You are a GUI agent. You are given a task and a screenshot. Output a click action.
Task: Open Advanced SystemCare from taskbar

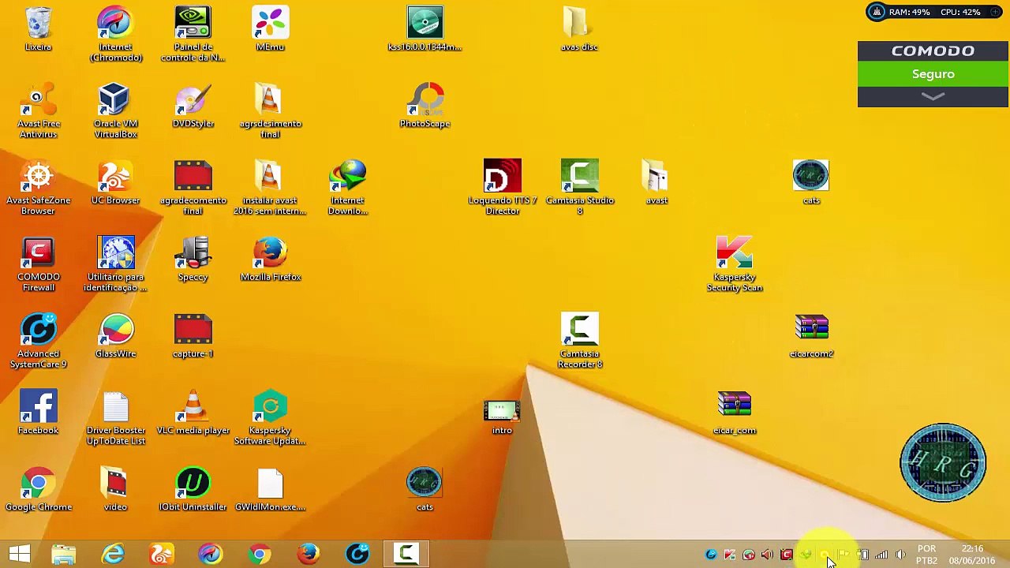click(x=357, y=555)
